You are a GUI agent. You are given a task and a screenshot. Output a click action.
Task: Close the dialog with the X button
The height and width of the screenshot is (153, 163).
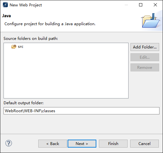[155, 5]
